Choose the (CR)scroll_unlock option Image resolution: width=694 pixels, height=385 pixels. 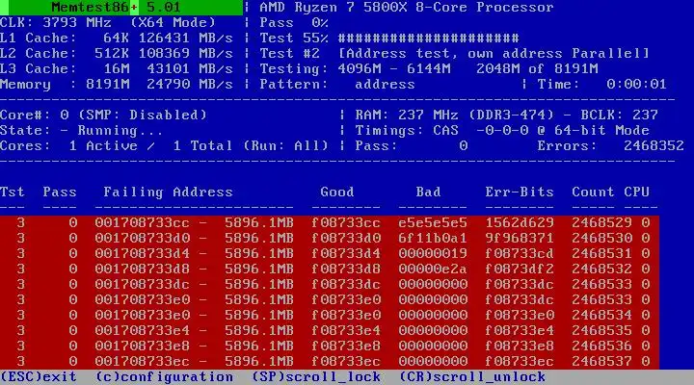(472, 377)
